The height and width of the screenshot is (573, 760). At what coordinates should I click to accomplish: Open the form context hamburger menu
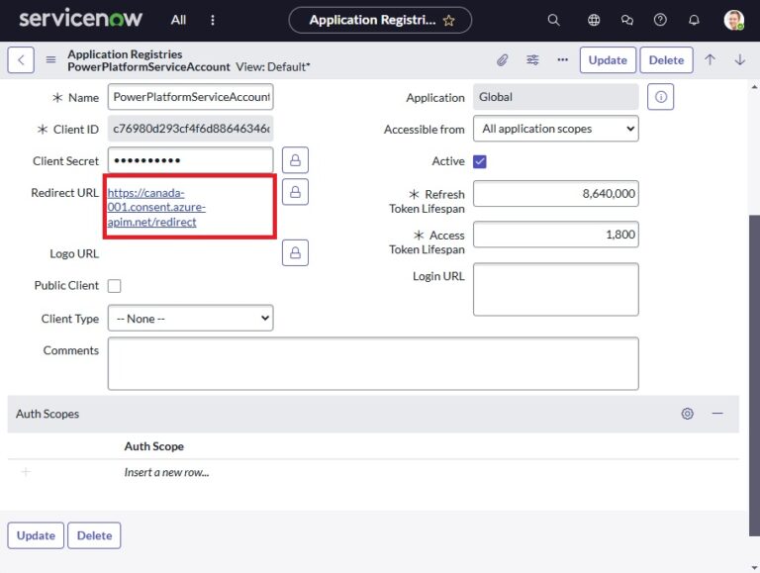point(50,59)
